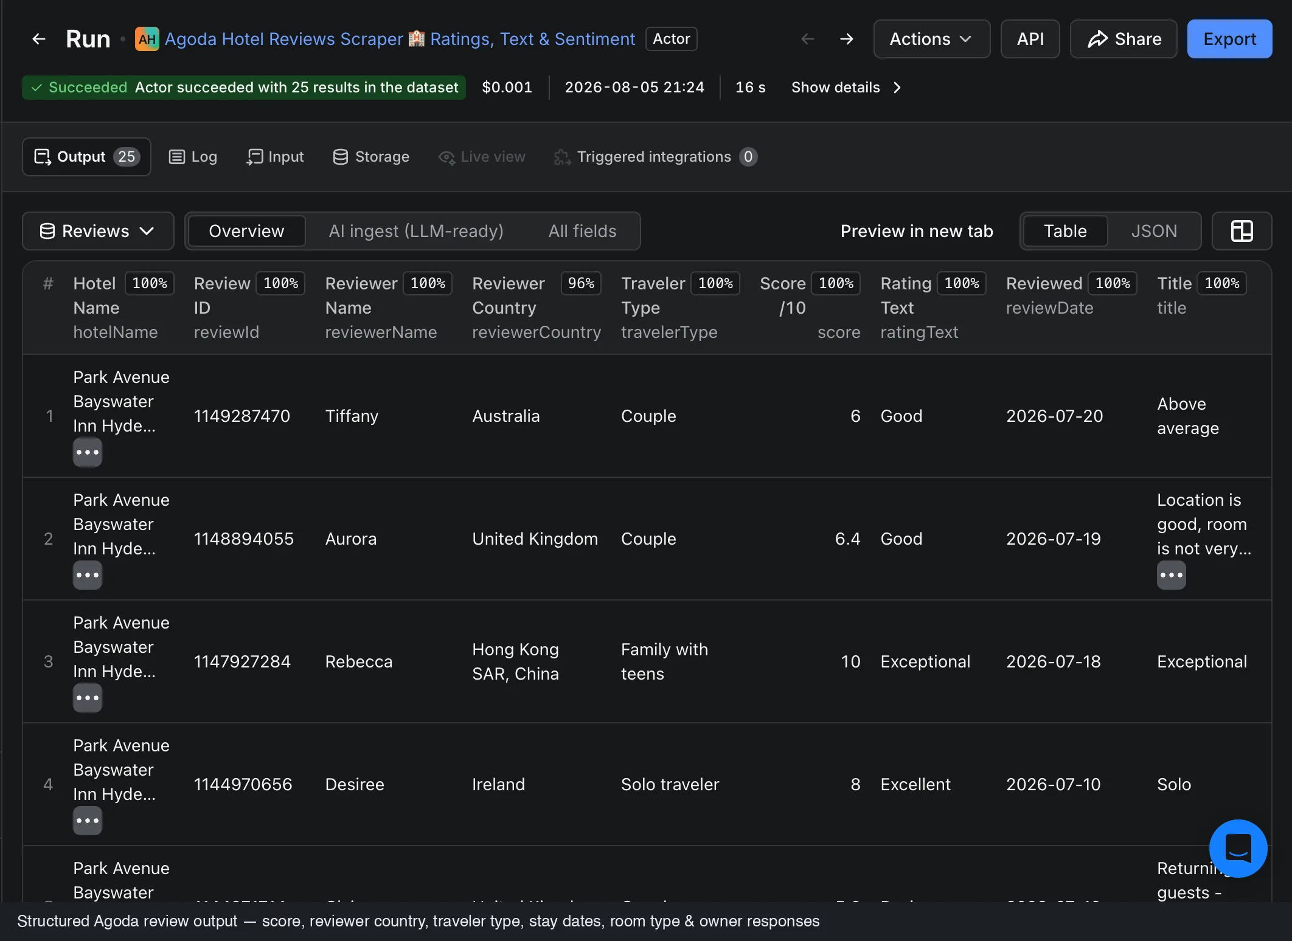Open the Input tab
This screenshot has height=941, width=1292.
(275, 157)
